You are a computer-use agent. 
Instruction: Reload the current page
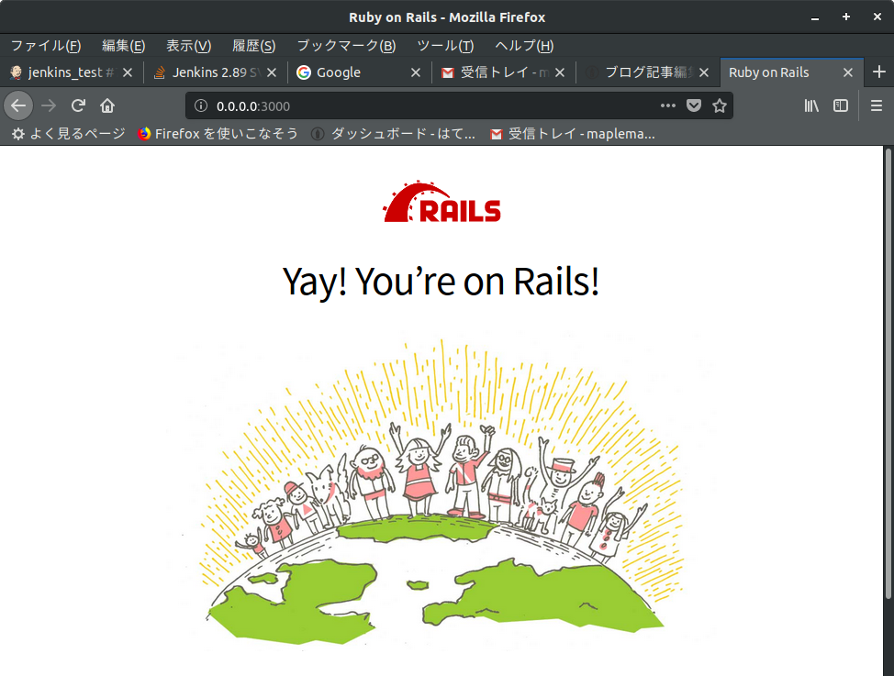[x=78, y=105]
